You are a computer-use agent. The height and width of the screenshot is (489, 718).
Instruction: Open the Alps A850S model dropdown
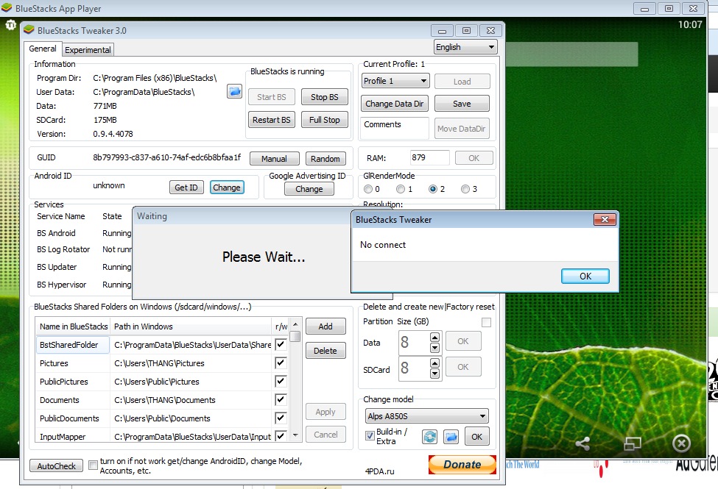tap(427, 415)
